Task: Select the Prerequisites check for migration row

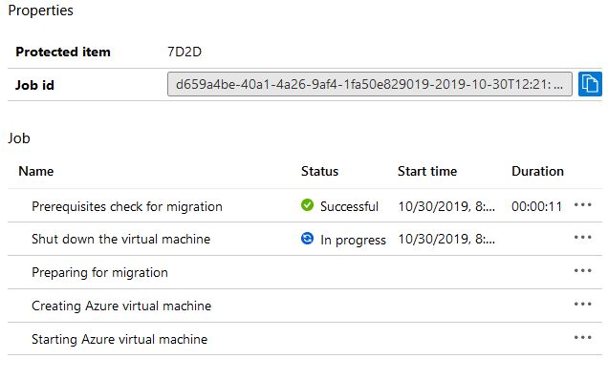Action: point(305,205)
